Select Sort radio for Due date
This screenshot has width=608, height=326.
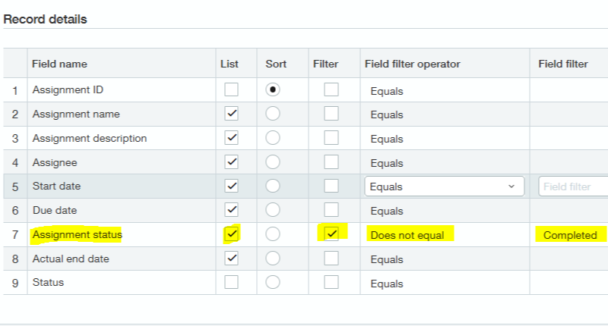point(273,211)
